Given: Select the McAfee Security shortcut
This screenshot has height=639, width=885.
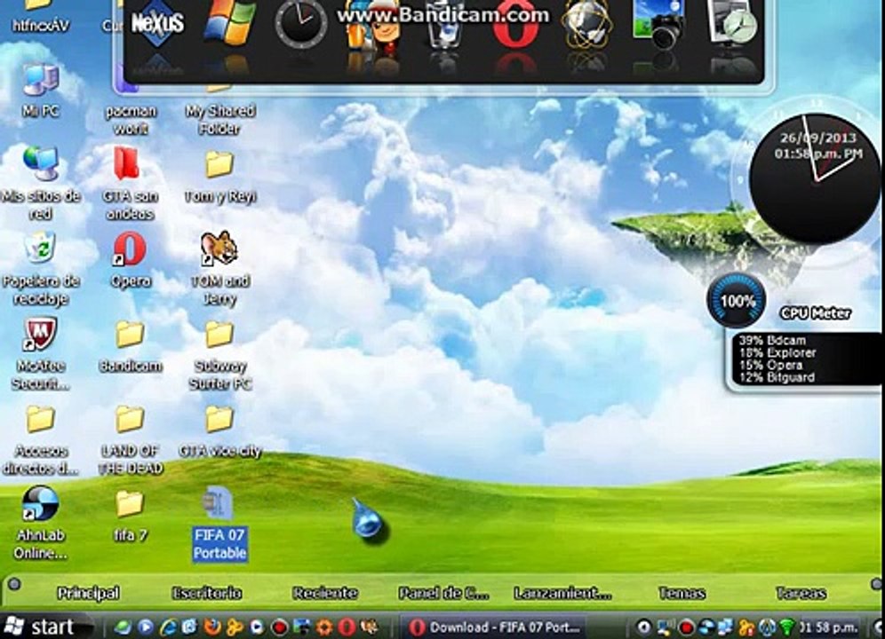Looking at the screenshot, I should (x=40, y=354).
